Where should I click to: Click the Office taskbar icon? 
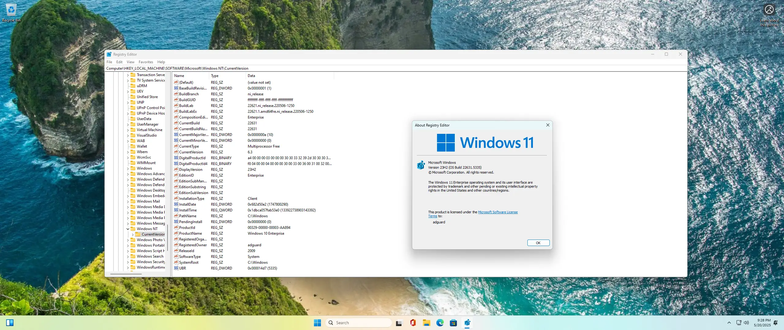[413, 323]
